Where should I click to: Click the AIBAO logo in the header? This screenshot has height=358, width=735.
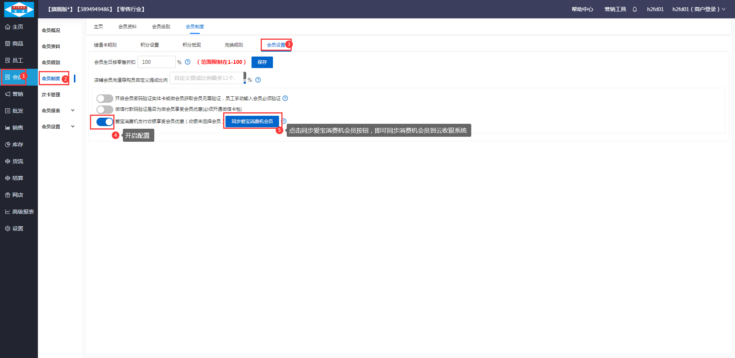click(x=19, y=9)
